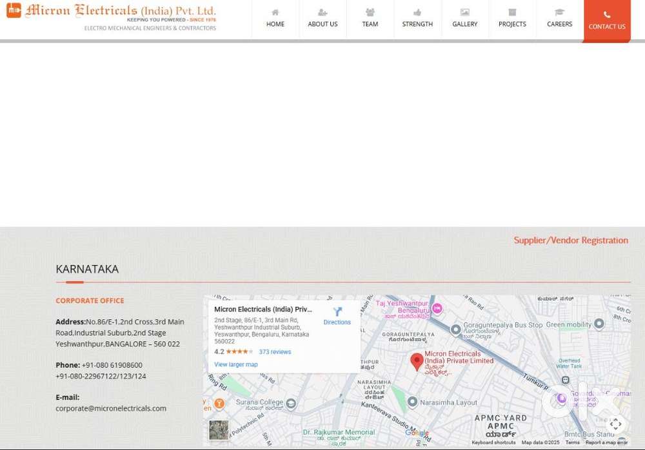
Task: Select the Strength menu item
Action: pos(417,19)
